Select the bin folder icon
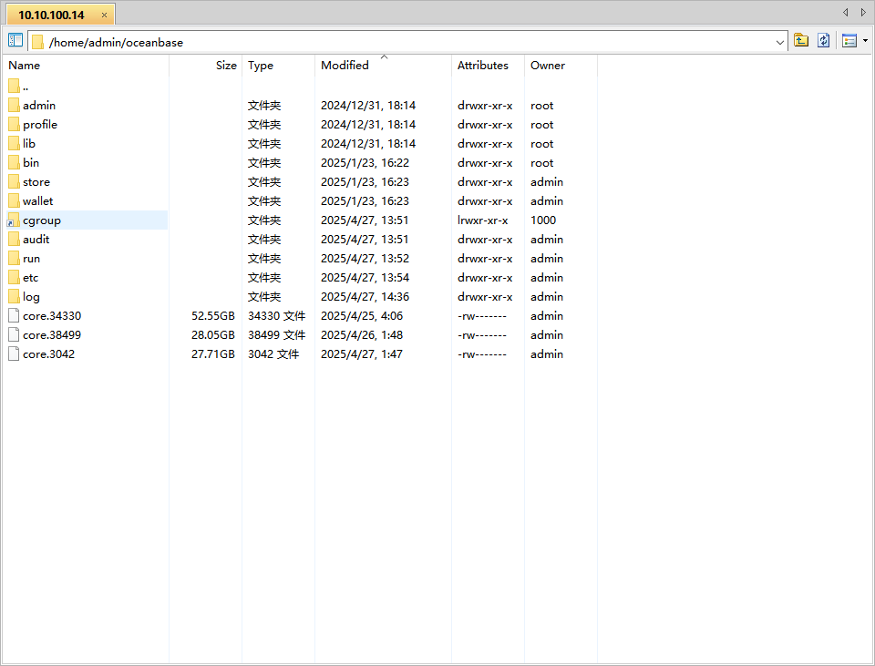The width and height of the screenshot is (875, 666). [x=14, y=162]
